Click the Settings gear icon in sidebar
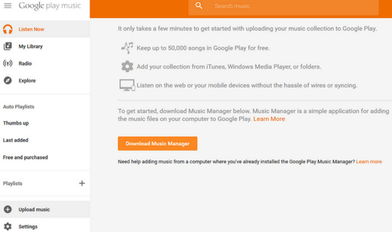This screenshot has width=392, height=232. [x=8, y=226]
